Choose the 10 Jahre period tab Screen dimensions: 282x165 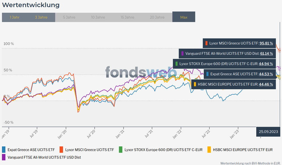(98, 17)
